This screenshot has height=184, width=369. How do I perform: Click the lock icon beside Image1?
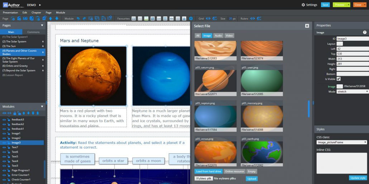(9, 133)
